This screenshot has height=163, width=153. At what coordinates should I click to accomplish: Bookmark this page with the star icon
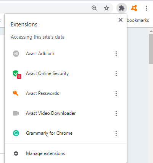click(x=106, y=8)
